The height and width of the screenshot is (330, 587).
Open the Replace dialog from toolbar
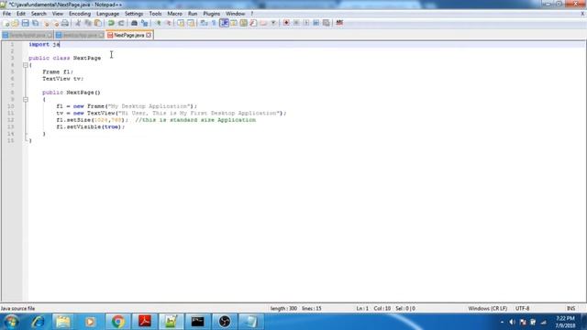[144, 23]
